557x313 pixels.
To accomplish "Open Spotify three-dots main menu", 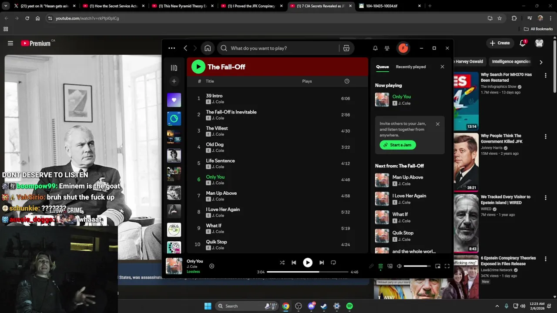I will click(171, 48).
